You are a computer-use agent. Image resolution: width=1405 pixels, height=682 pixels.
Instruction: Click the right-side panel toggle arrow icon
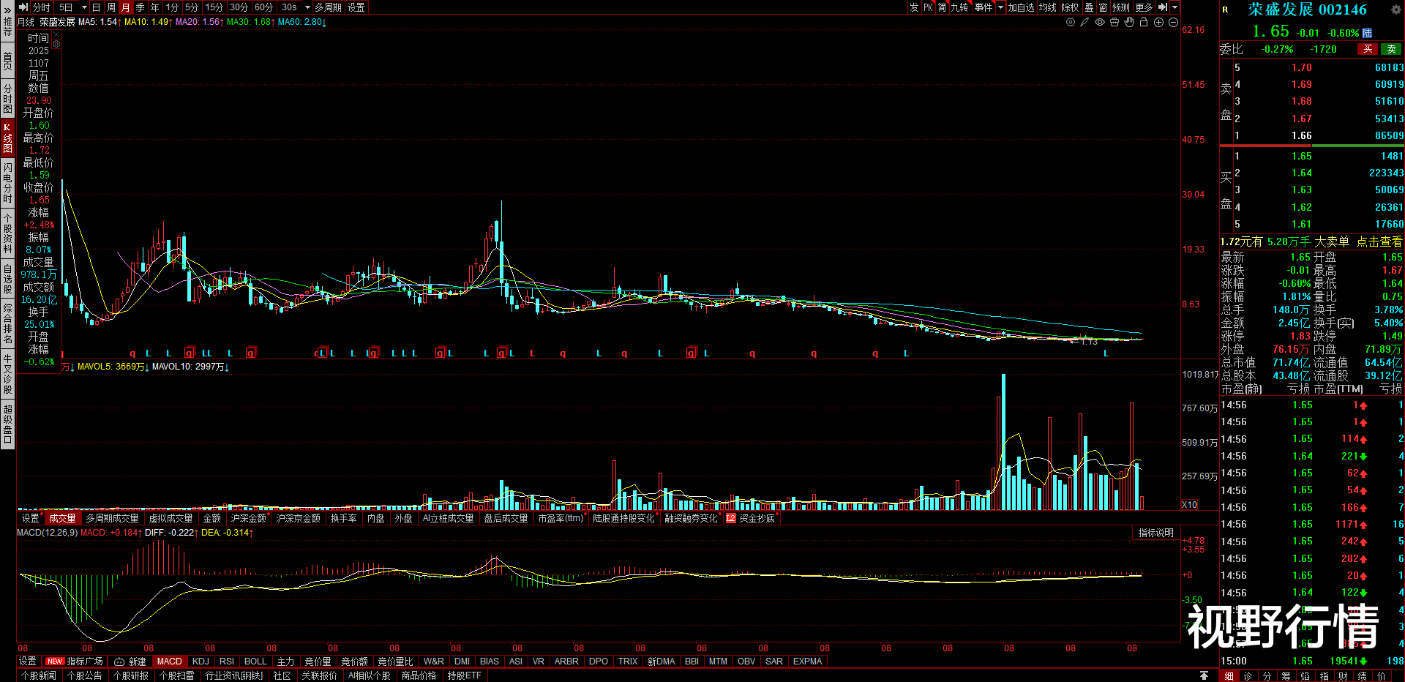(x=1163, y=7)
